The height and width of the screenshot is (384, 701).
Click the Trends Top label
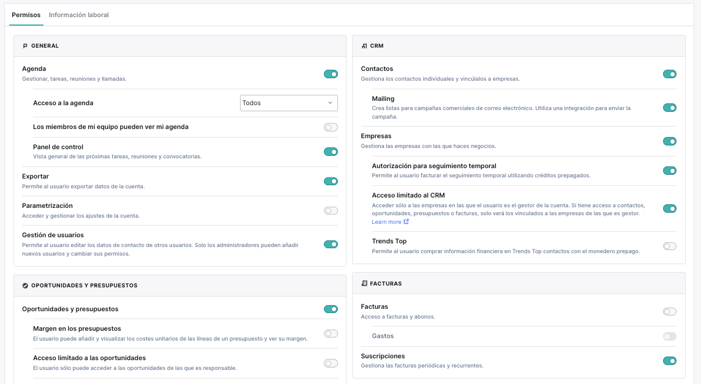pyautogui.click(x=389, y=241)
